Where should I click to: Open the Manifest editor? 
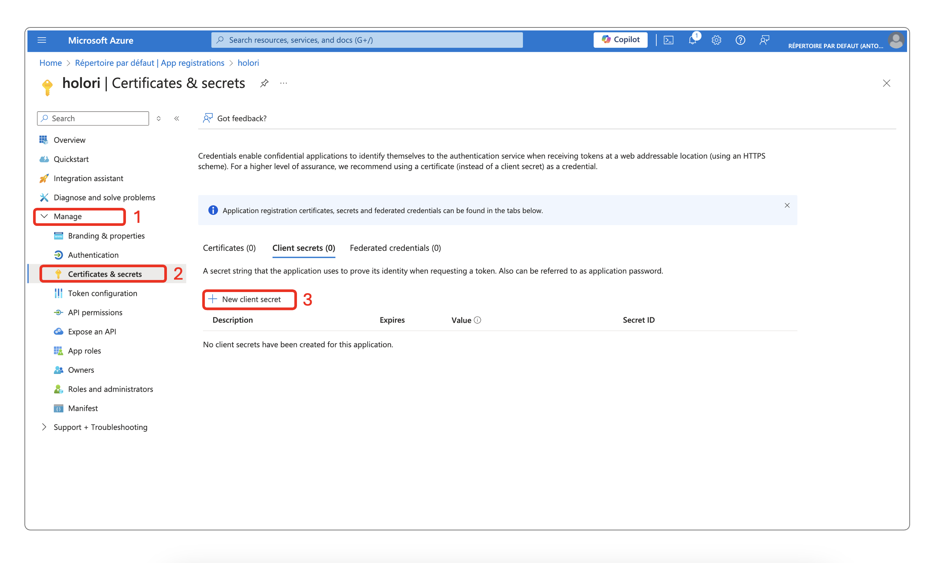pyautogui.click(x=83, y=408)
